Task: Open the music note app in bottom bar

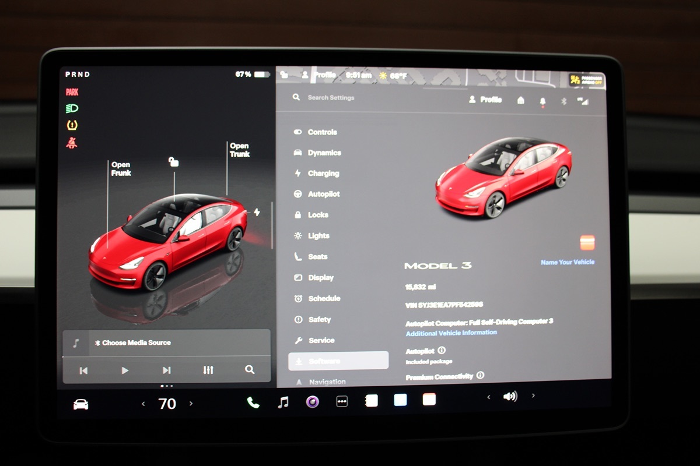Action: click(283, 402)
